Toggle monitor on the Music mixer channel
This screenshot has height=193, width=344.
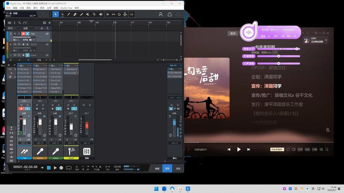tap(74, 109)
